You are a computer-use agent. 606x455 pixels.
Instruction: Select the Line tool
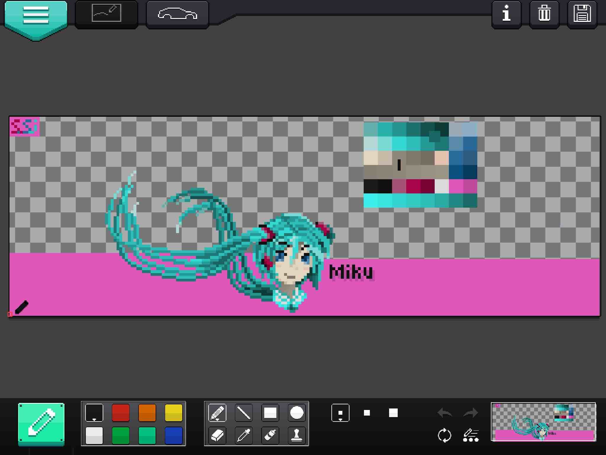pyautogui.click(x=244, y=412)
